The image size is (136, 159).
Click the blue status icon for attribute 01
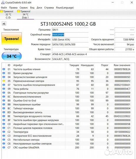(x=4, y=69)
